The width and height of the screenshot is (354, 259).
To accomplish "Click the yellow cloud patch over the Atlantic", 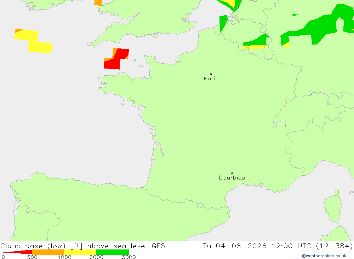I will pyautogui.click(x=33, y=41).
